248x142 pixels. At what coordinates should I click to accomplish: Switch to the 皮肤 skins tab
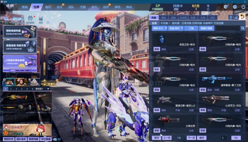212,18
